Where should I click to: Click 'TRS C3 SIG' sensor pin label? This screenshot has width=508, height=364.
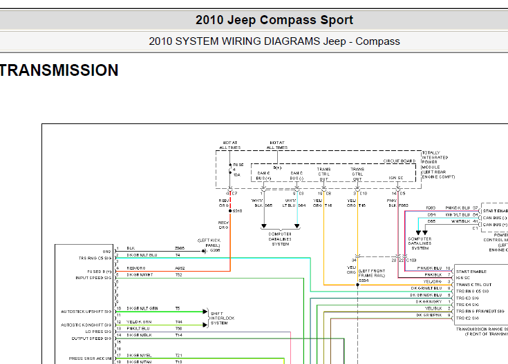point(467,298)
